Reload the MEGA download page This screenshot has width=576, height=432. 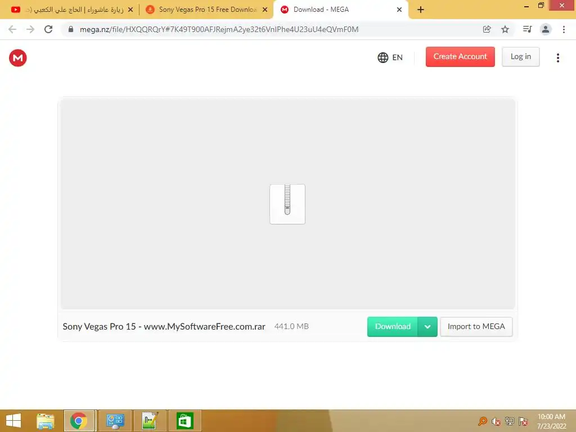[48, 29]
